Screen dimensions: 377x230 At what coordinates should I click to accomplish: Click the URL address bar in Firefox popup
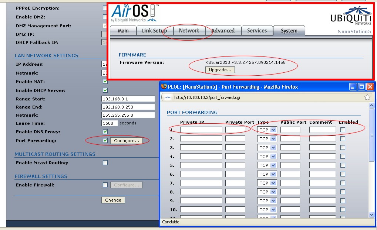(x=267, y=97)
